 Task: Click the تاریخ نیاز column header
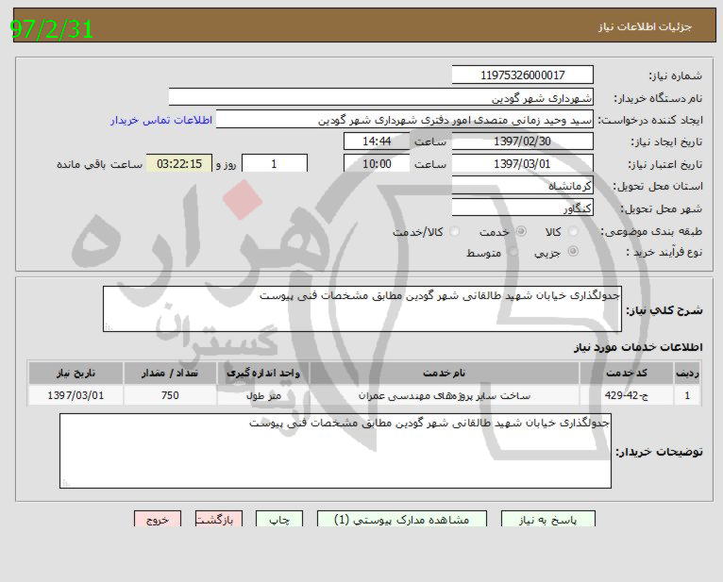(x=76, y=373)
